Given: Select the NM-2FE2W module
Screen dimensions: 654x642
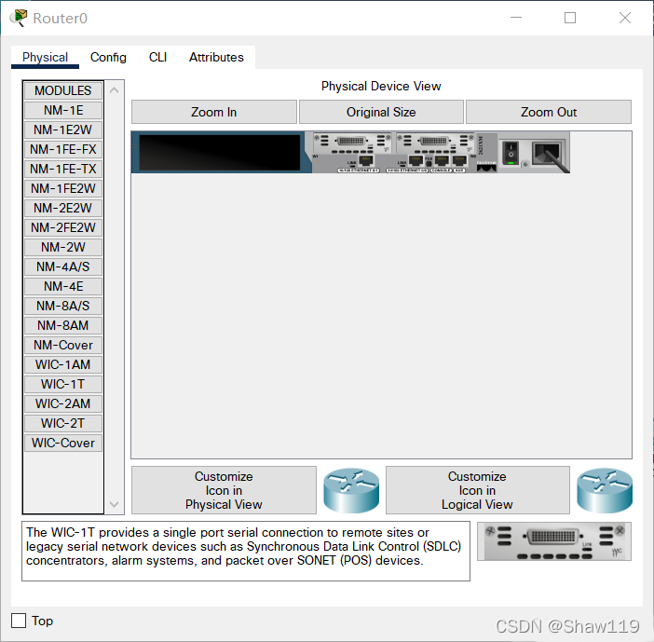Looking at the screenshot, I should [x=63, y=227].
